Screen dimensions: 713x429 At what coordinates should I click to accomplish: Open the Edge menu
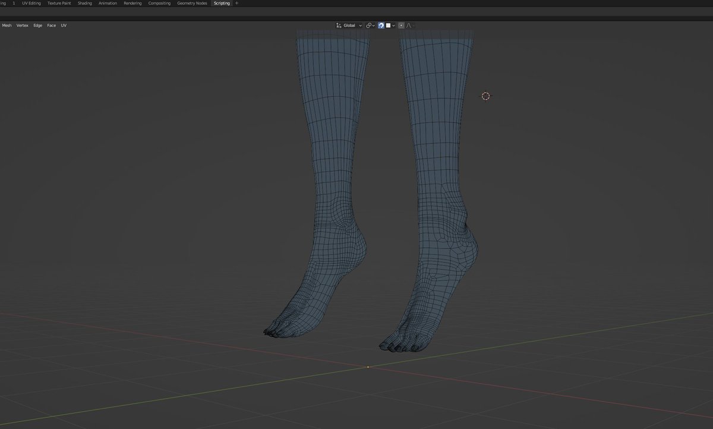point(37,26)
